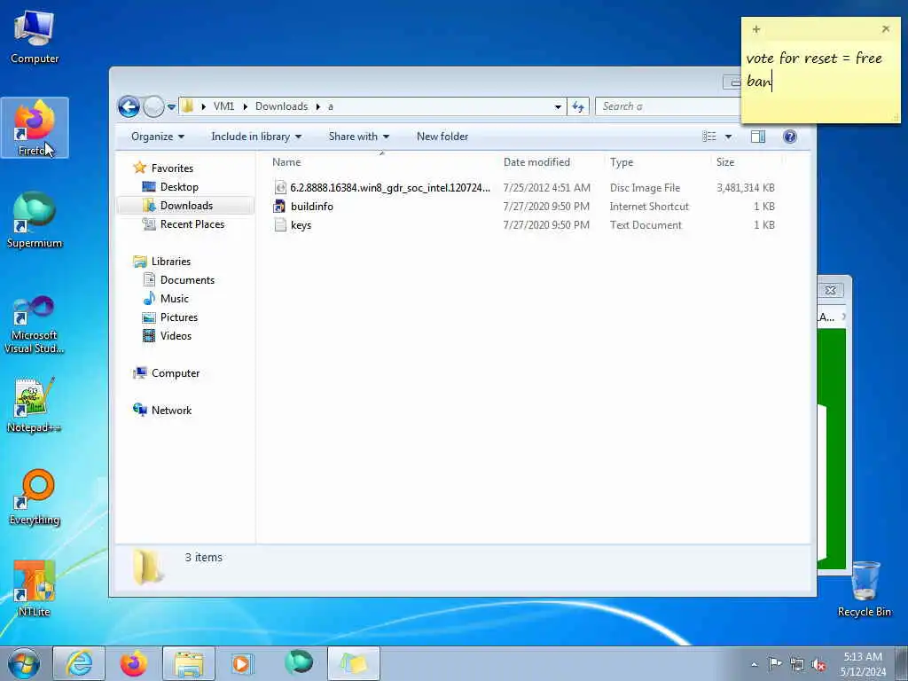Select Libraries in the navigation pane
908x681 pixels.
pyautogui.click(x=171, y=262)
